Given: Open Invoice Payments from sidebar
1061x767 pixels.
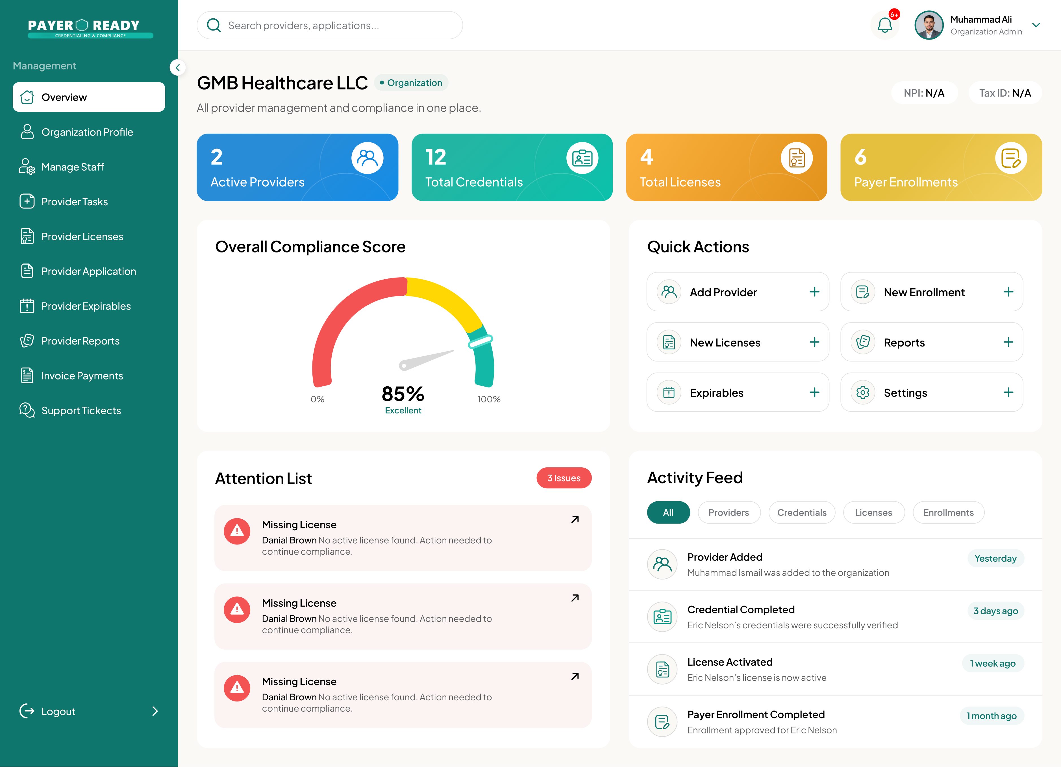Looking at the screenshot, I should 81,375.
